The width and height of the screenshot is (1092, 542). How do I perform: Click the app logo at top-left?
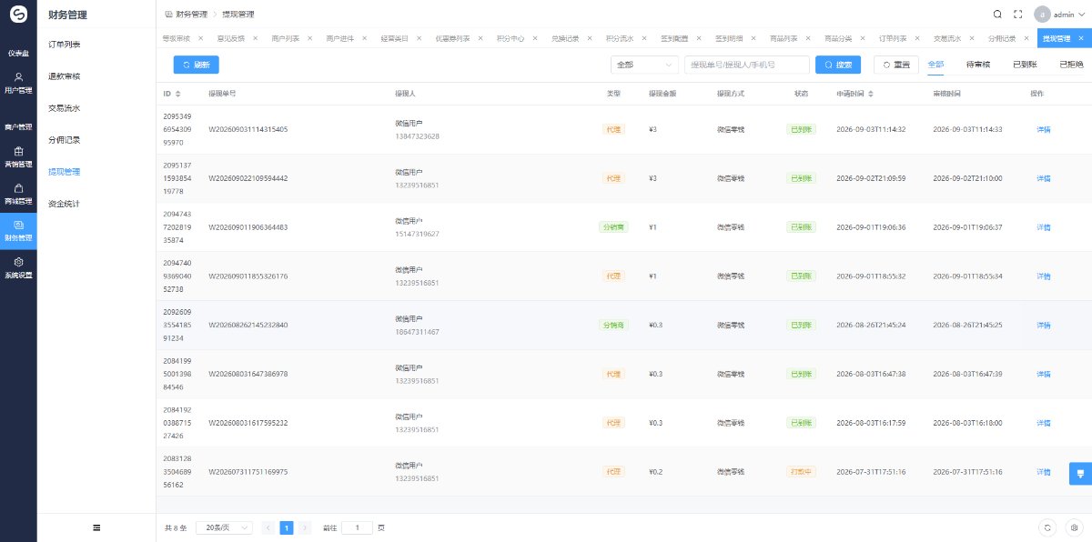pos(18,15)
